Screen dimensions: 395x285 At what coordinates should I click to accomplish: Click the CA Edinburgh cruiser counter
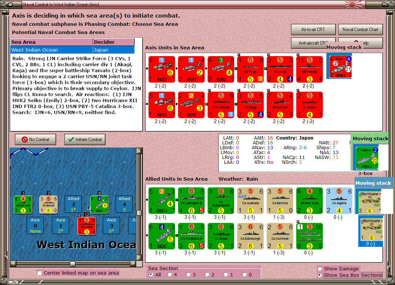(250, 236)
